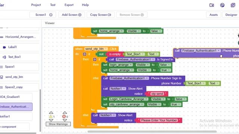The height and width of the screenshot is (134, 239).
Task: Go to next error using down arrow
Action: [x=65, y=120]
